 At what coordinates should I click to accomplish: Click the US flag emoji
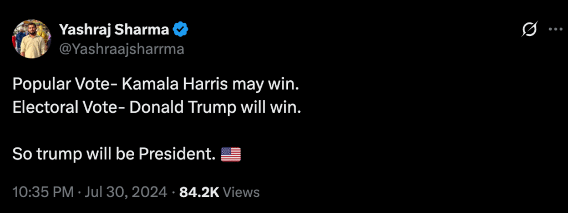231,154
